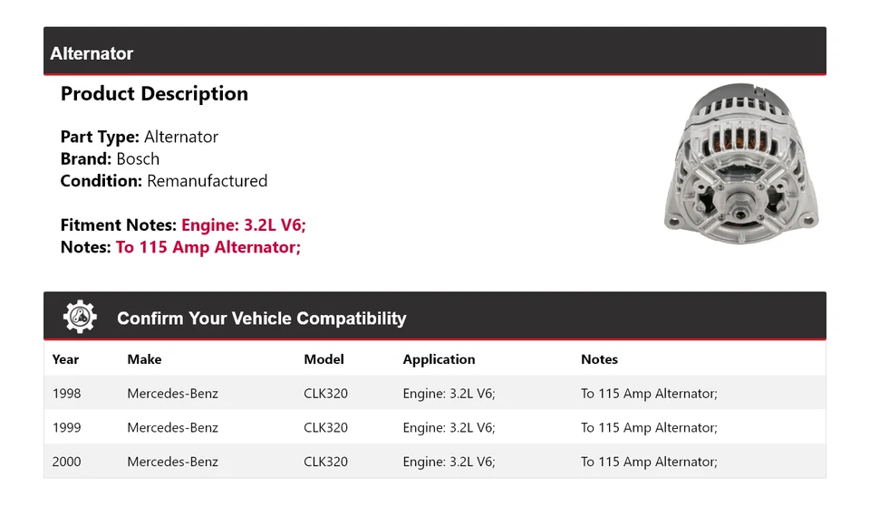The width and height of the screenshot is (870, 505).
Task: Click the red To 115 Amp Alternator note
Action: pyautogui.click(x=208, y=247)
